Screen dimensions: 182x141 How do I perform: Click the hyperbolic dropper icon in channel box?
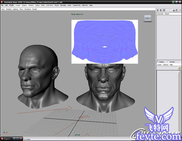(180, 10)
